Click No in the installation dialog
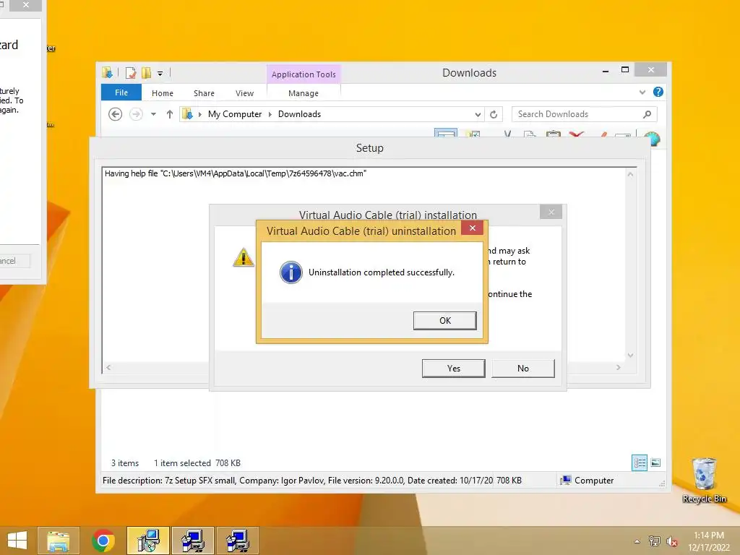This screenshot has width=740, height=555. point(523,368)
